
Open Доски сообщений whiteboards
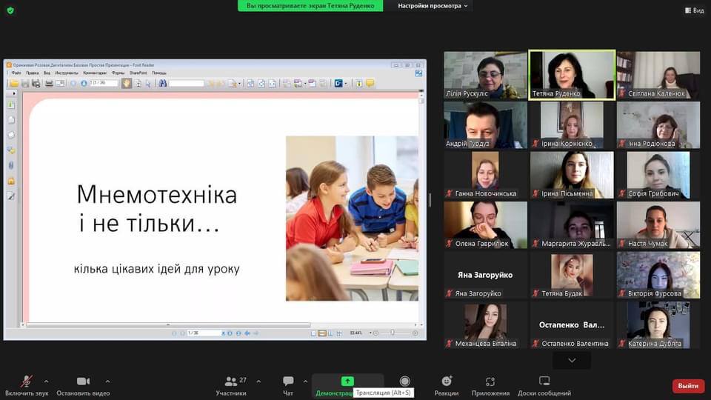point(544,382)
